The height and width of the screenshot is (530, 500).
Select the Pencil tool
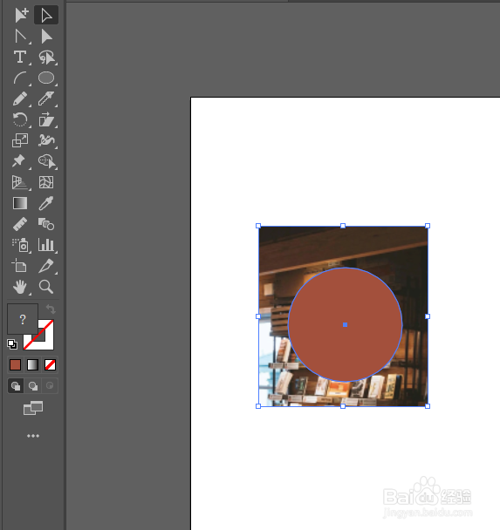click(x=20, y=99)
